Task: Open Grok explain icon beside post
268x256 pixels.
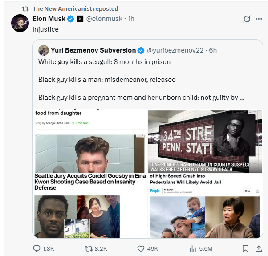Action: click(x=247, y=19)
